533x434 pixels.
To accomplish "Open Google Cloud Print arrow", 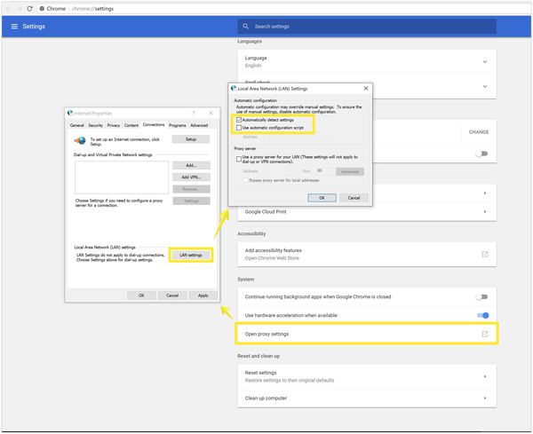I will click(485, 211).
